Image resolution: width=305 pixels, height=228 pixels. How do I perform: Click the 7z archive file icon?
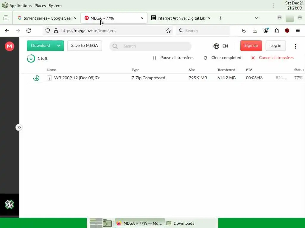pyautogui.click(x=49, y=78)
